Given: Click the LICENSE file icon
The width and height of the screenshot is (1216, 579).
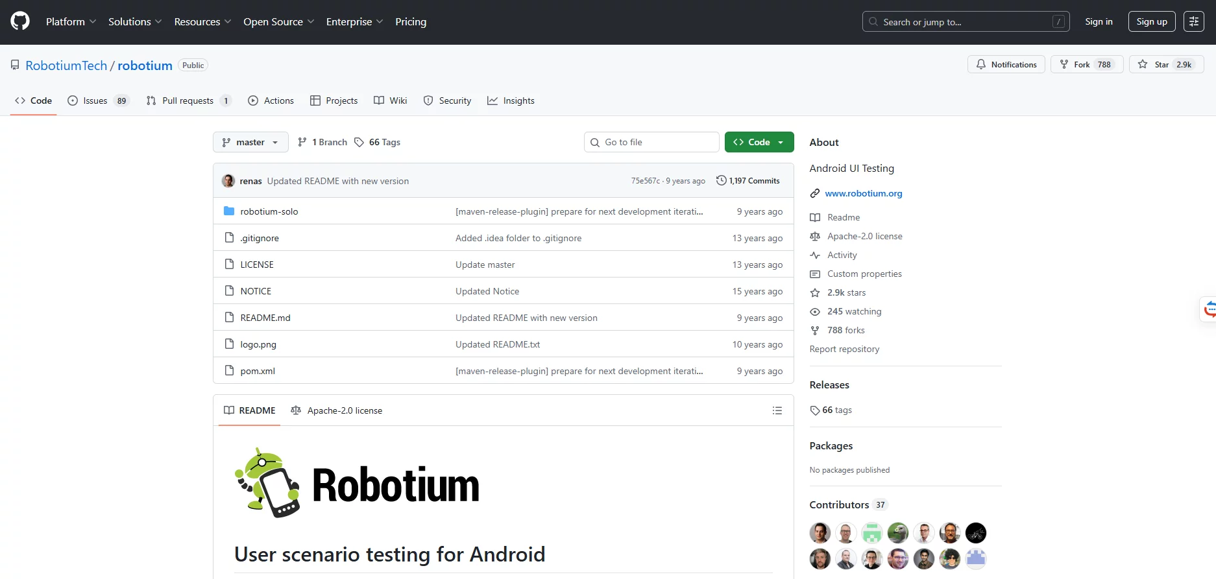Looking at the screenshot, I should (x=229, y=264).
